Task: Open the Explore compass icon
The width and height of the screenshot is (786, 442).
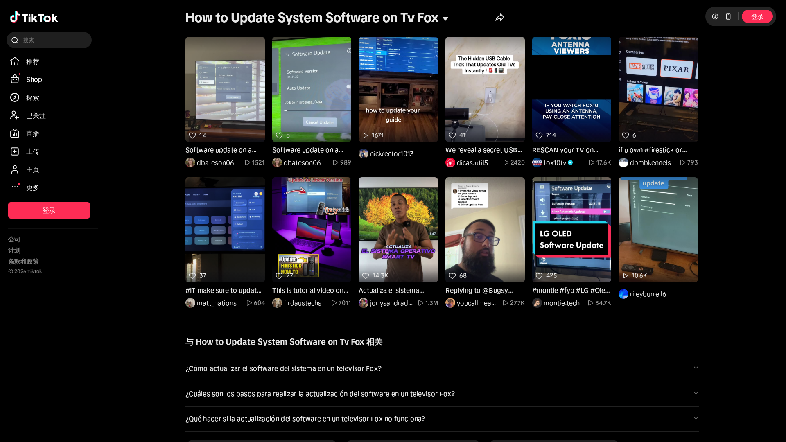Action: point(15,97)
